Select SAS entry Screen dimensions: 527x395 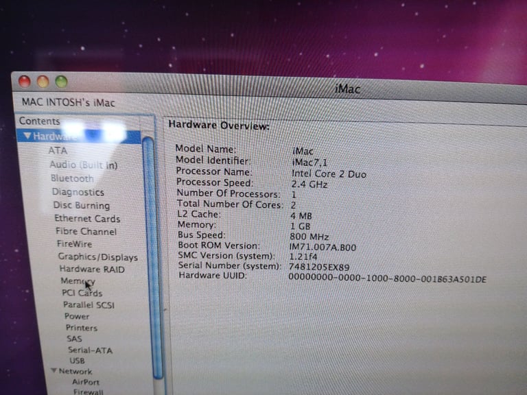(74, 339)
